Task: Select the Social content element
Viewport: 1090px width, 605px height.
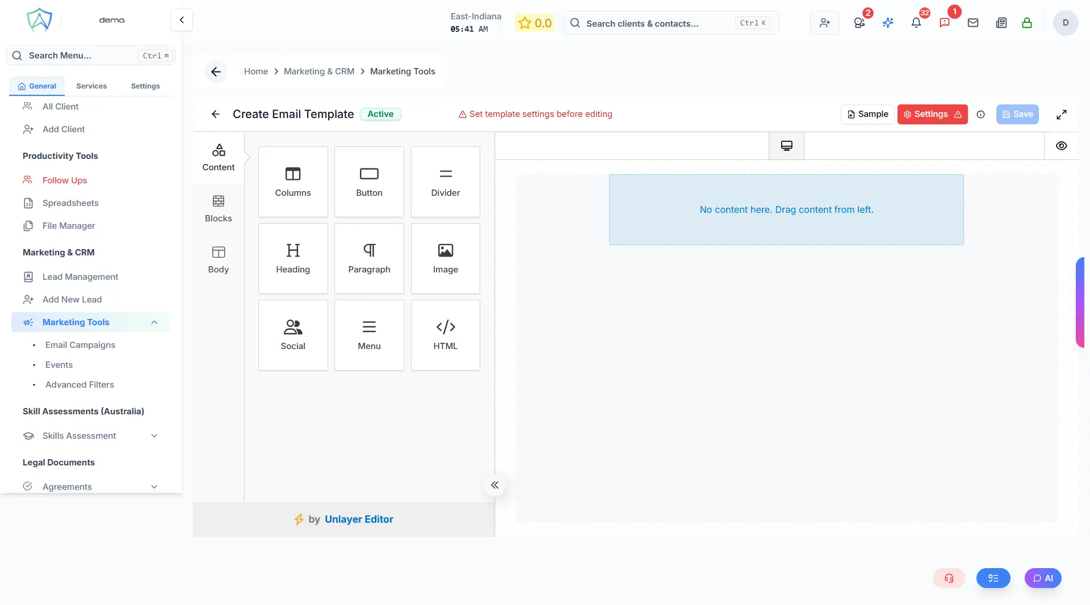Action: coord(293,335)
